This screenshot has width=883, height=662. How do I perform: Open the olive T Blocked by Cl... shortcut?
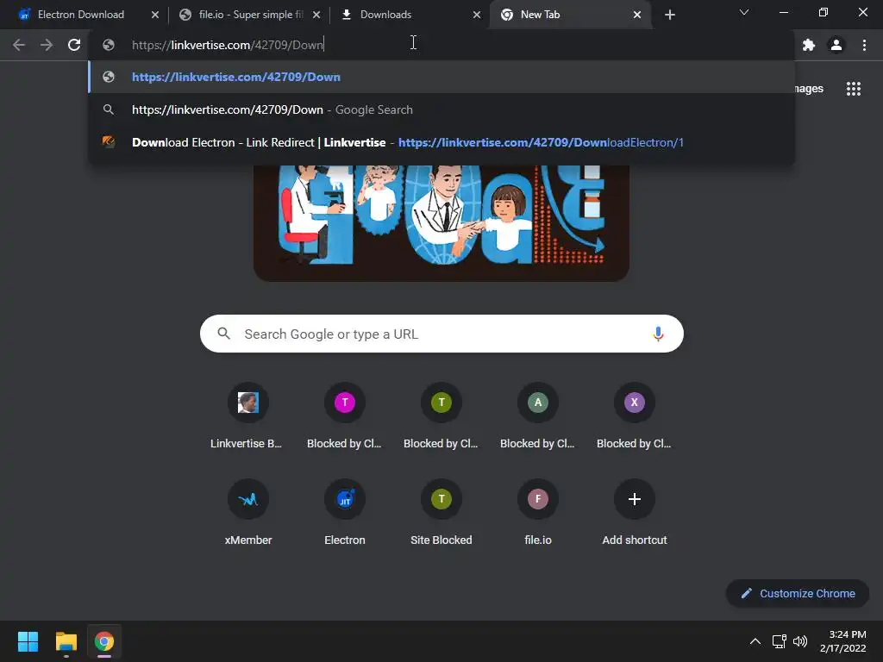tap(441, 416)
